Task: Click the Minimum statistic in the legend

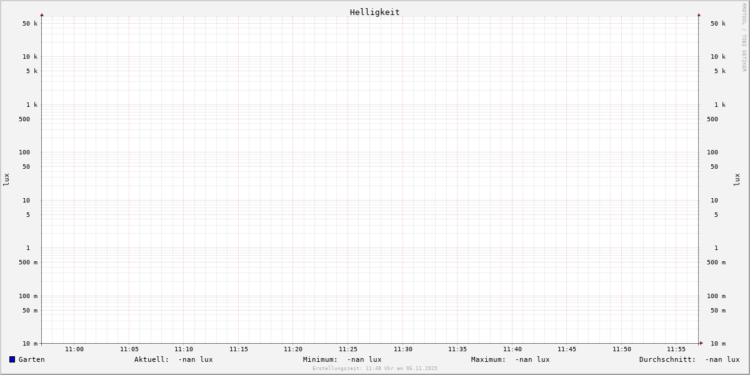Action: 342,359
